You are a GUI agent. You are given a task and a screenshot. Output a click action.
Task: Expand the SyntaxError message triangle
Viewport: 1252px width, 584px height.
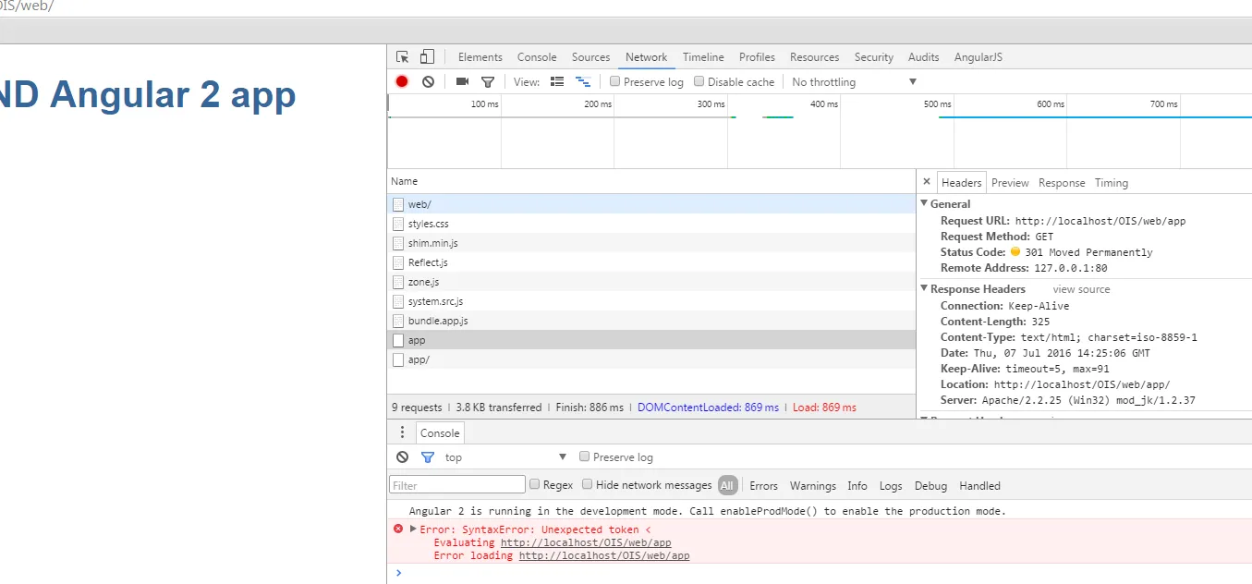coord(413,529)
